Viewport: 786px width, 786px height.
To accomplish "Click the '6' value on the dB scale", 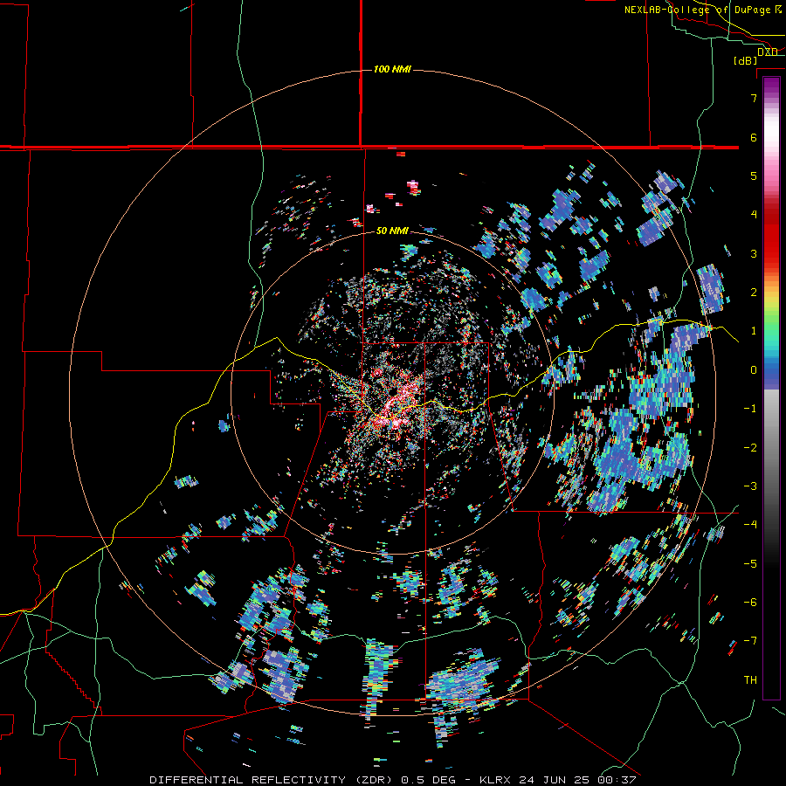I will (754, 137).
